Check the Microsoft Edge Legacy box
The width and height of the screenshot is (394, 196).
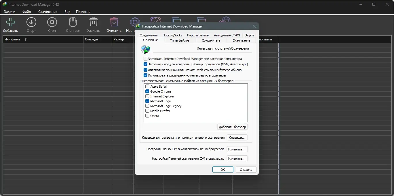click(x=147, y=106)
